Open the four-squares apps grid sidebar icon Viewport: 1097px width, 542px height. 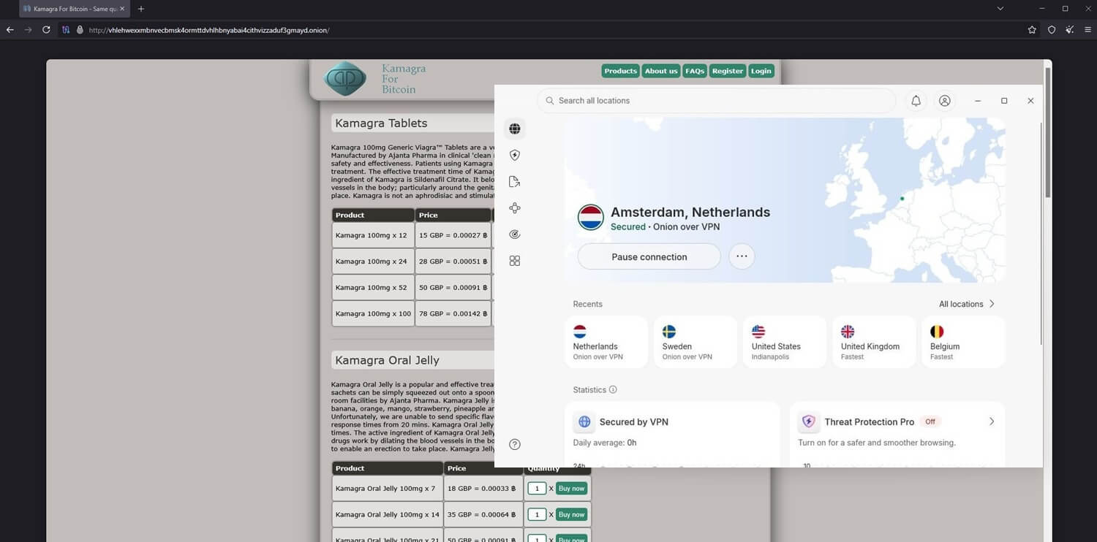pyautogui.click(x=515, y=261)
